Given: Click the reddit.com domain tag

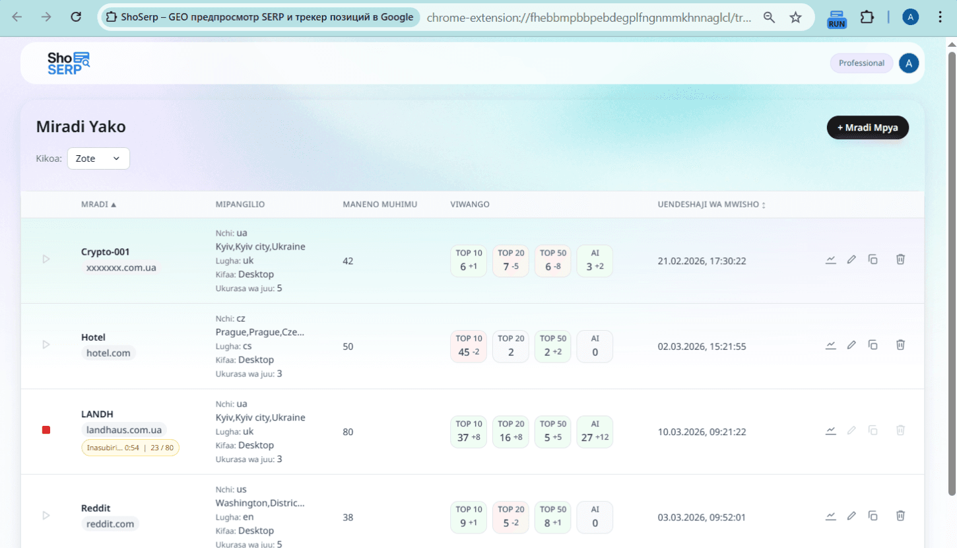Looking at the screenshot, I should point(110,524).
